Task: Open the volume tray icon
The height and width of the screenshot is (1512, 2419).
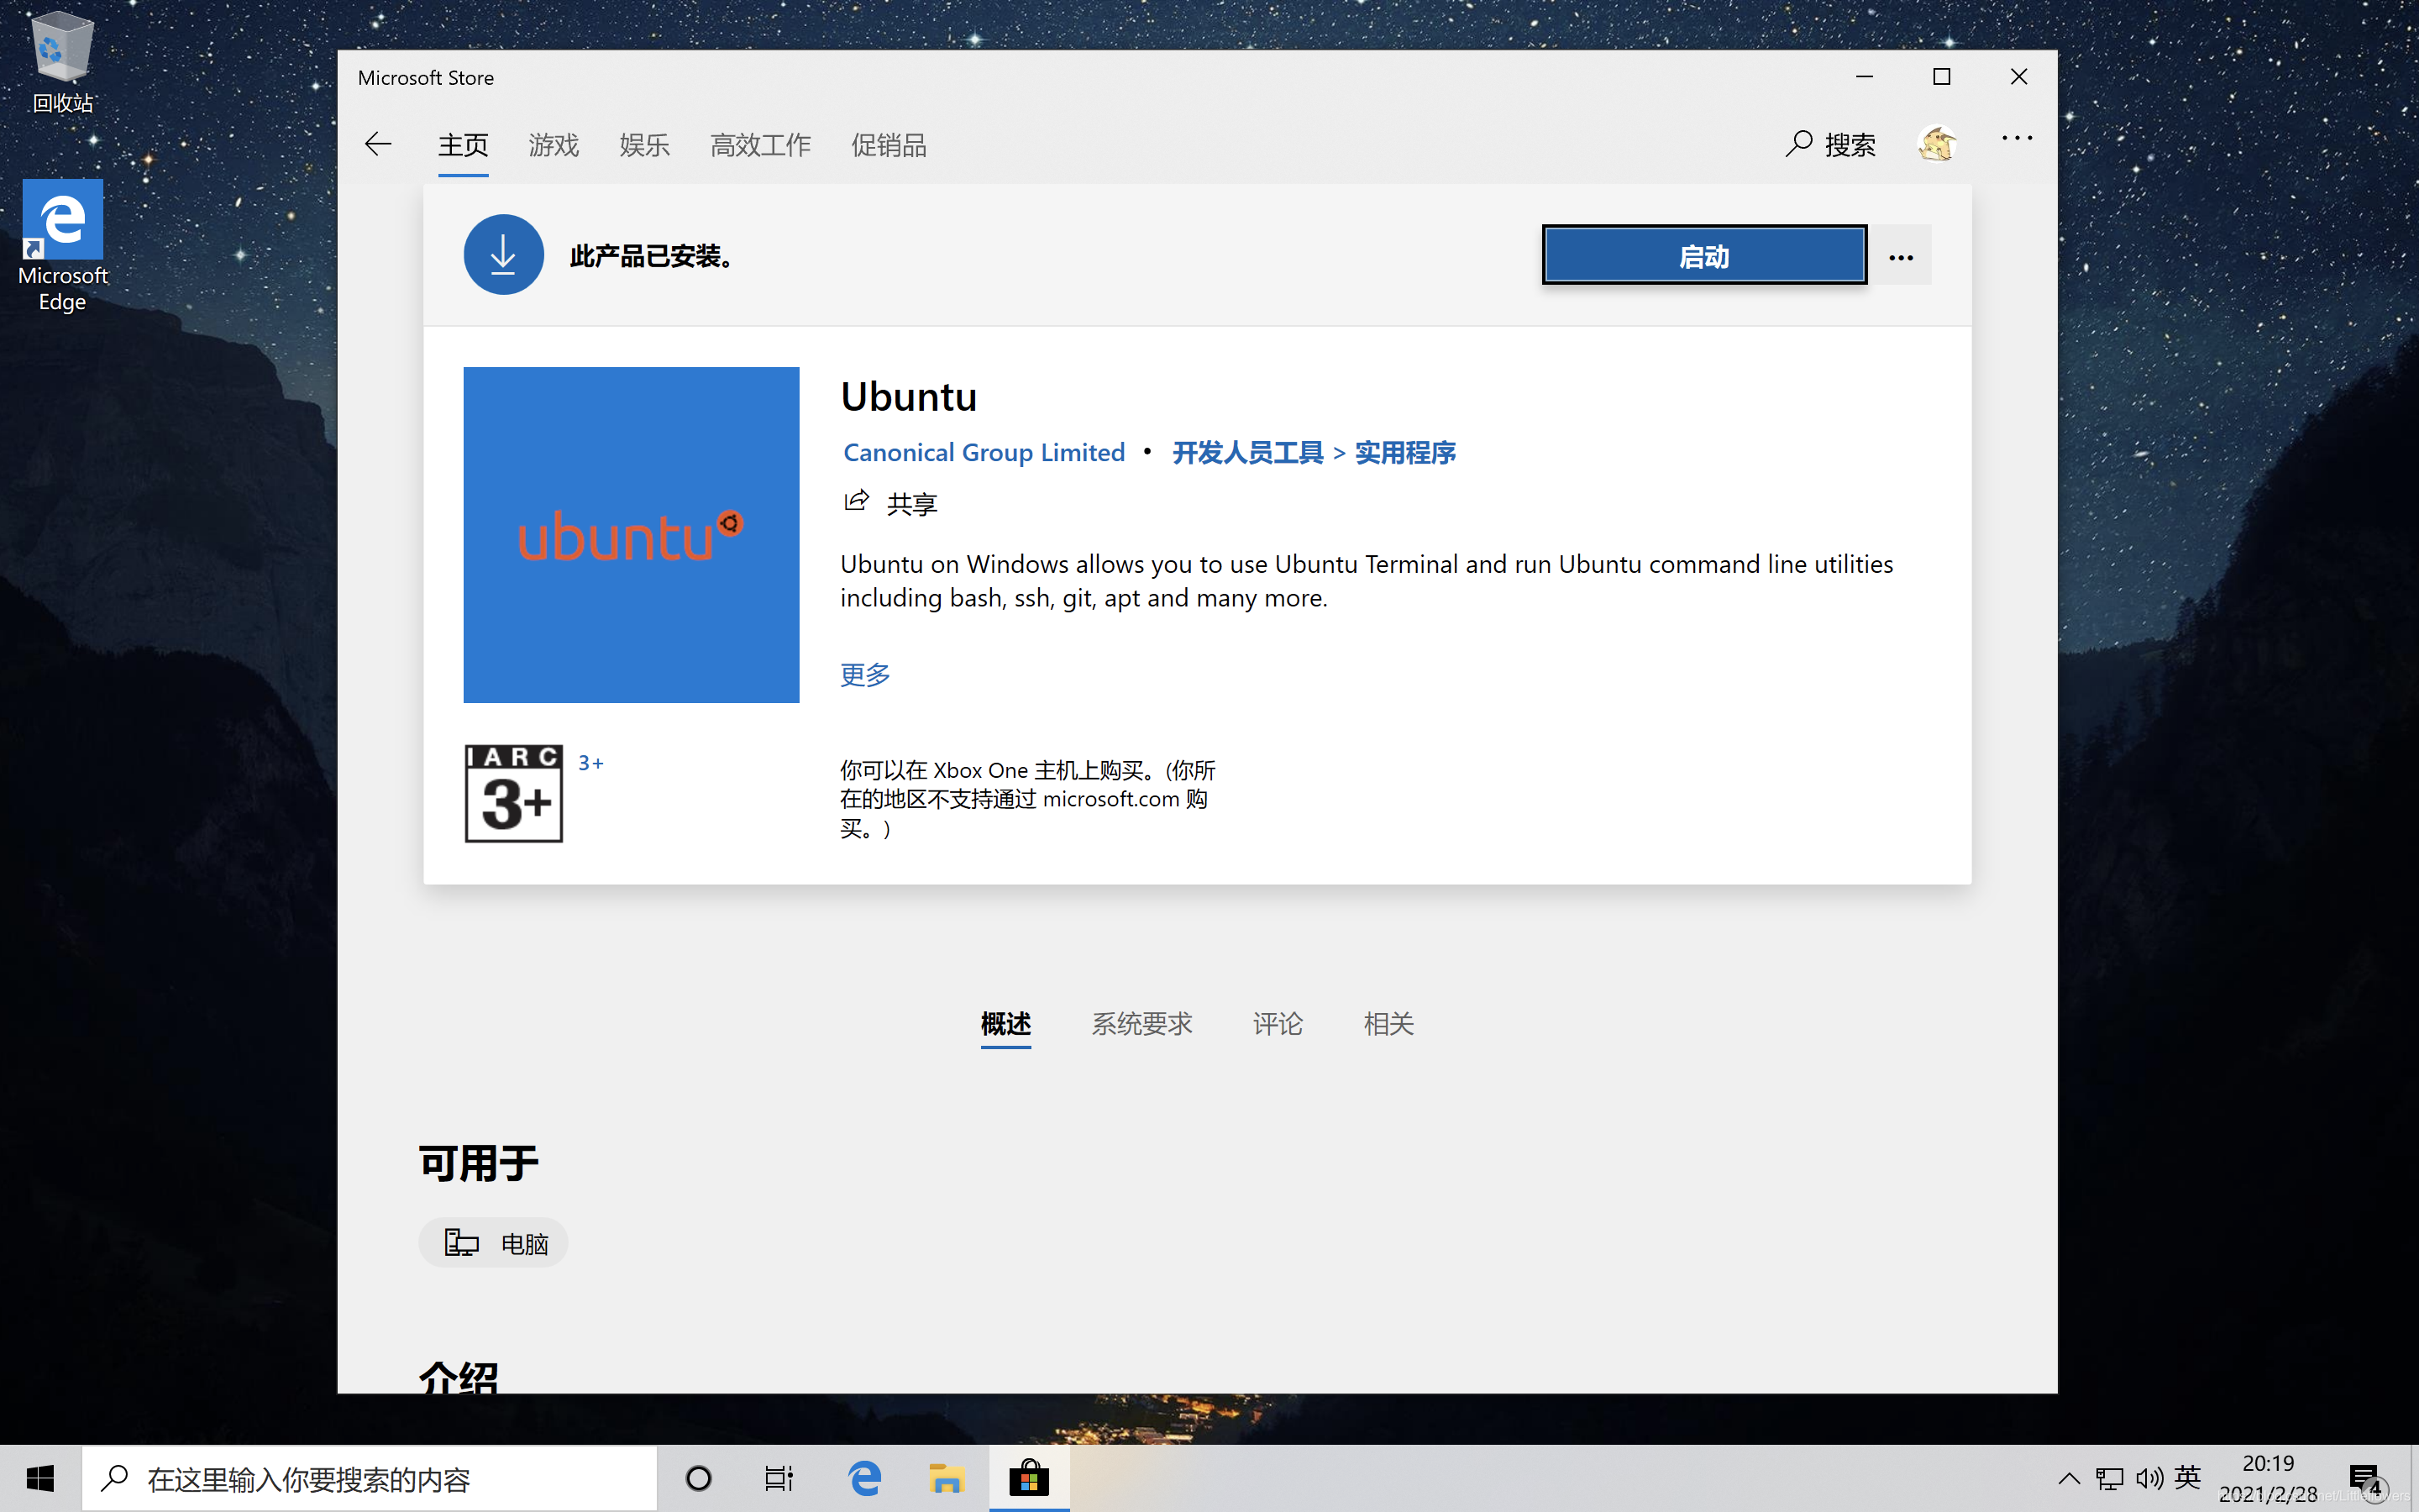Action: click(x=2149, y=1478)
